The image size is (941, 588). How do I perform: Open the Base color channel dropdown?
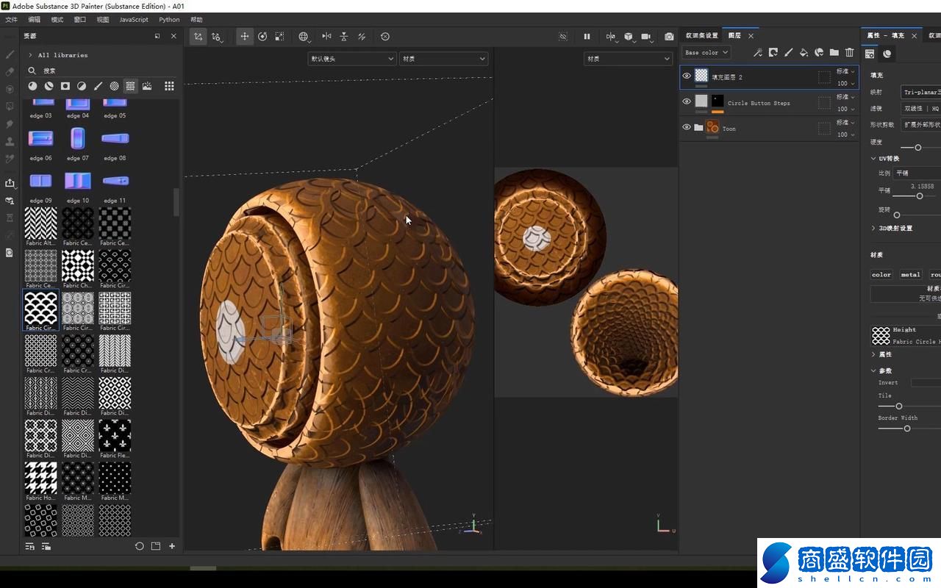[x=706, y=52]
